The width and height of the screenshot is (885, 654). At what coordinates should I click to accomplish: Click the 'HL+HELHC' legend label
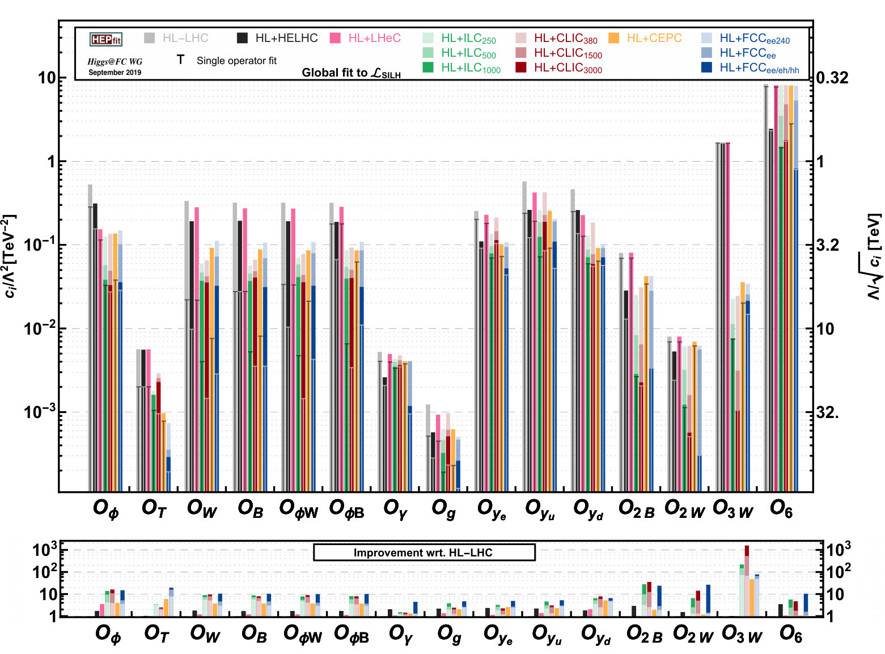point(286,38)
